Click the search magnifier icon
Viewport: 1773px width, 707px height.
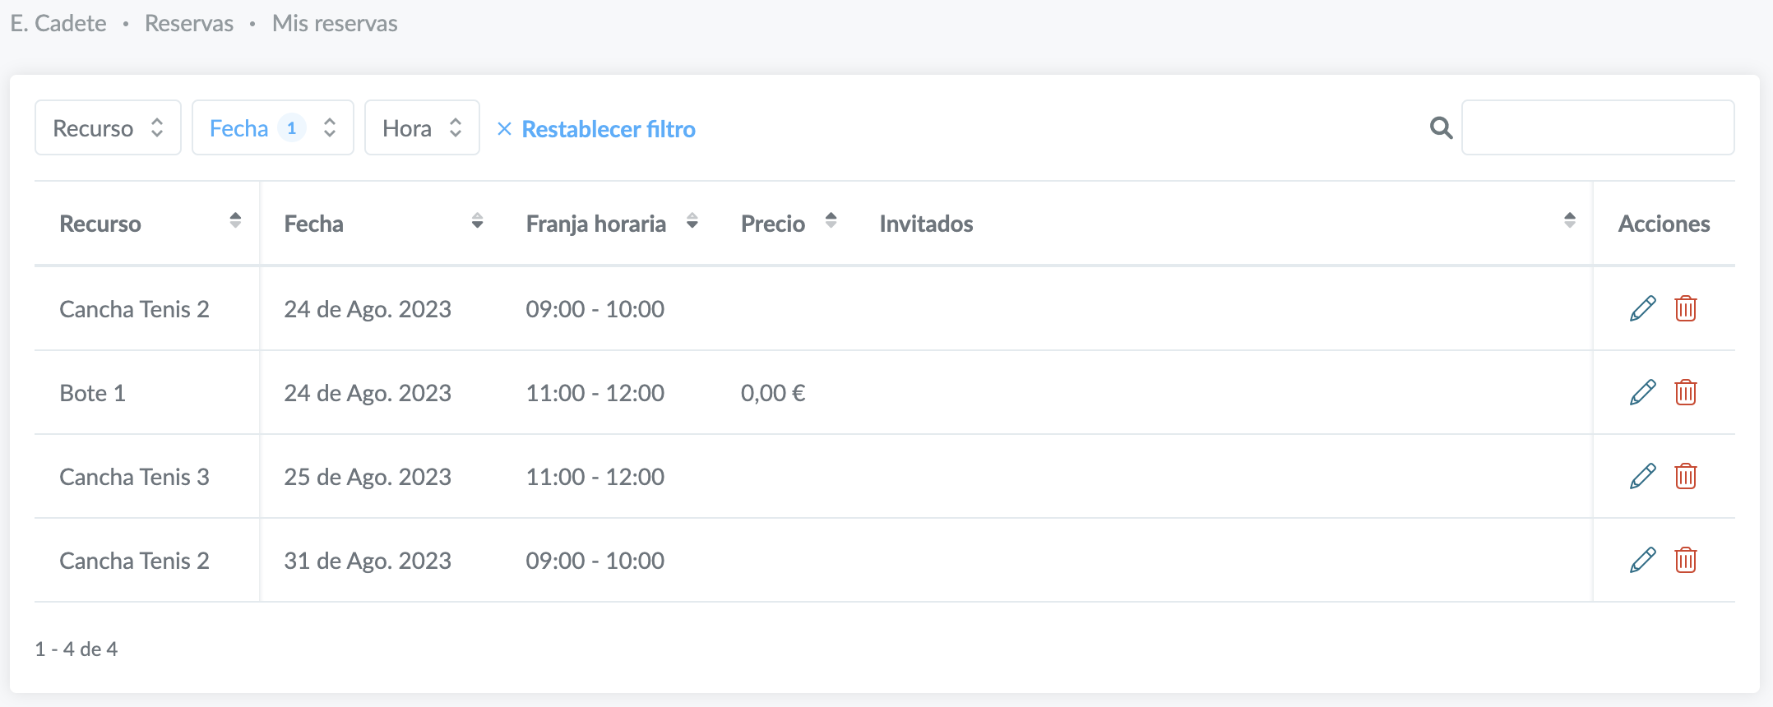point(1441,128)
